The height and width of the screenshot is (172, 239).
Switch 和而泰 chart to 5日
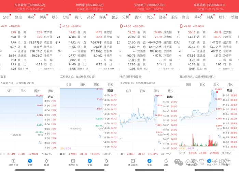tap(69, 84)
